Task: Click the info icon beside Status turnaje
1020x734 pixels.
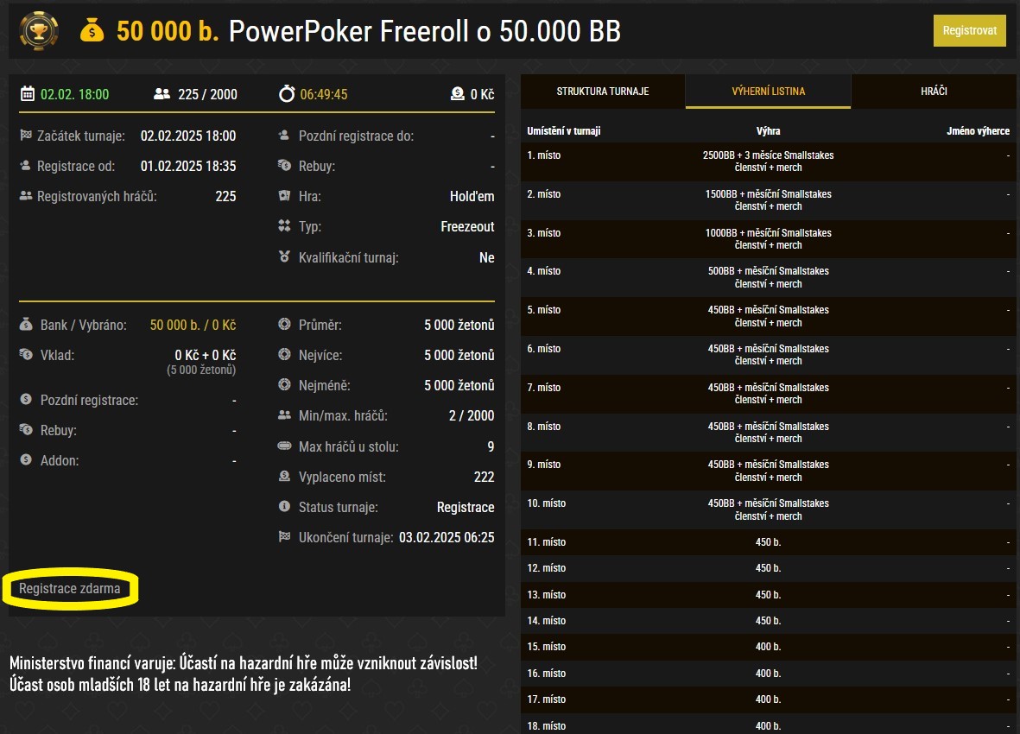Action: [284, 506]
